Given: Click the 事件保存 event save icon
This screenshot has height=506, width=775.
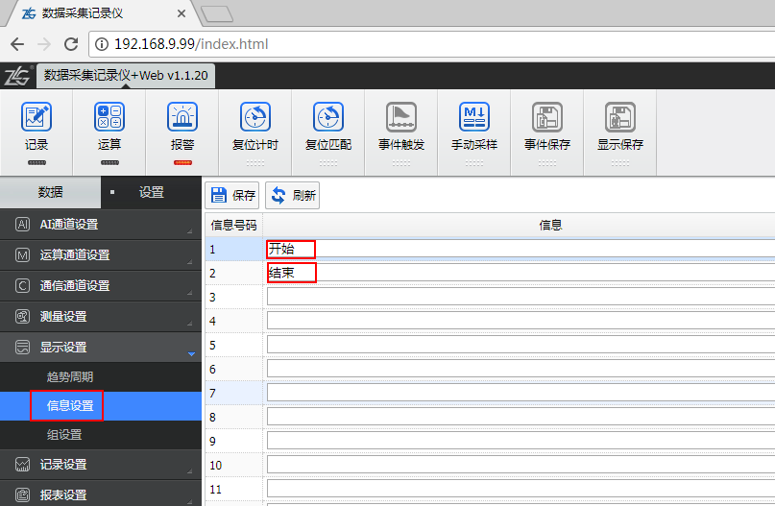Looking at the screenshot, I should tap(547, 117).
